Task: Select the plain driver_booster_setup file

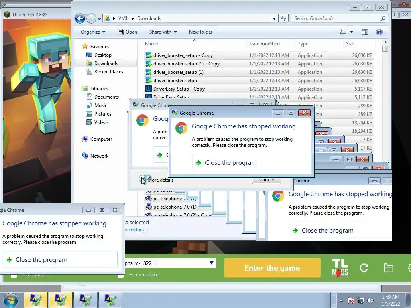Action: point(258,80)
